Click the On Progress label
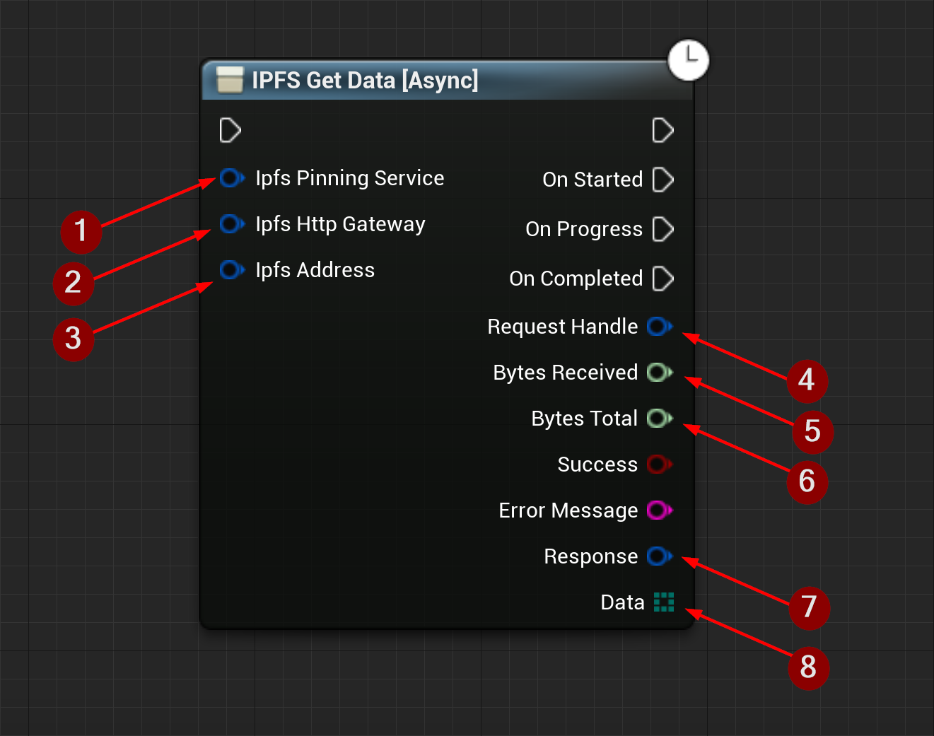Viewport: 934px width, 736px height. (x=584, y=229)
